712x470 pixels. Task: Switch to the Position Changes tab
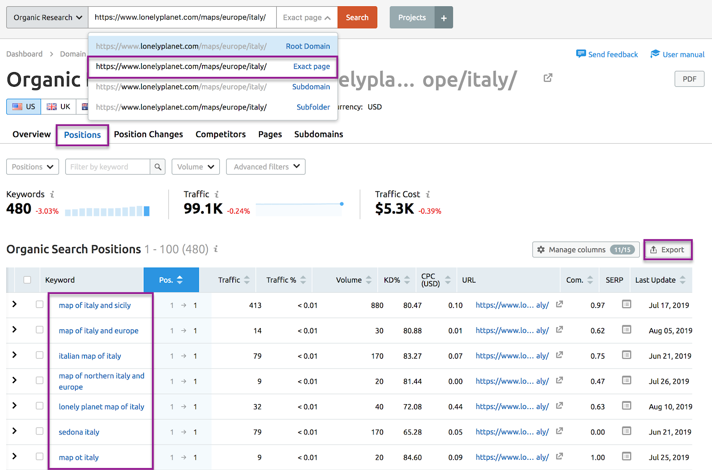pyautogui.click(x=149, y=134)
